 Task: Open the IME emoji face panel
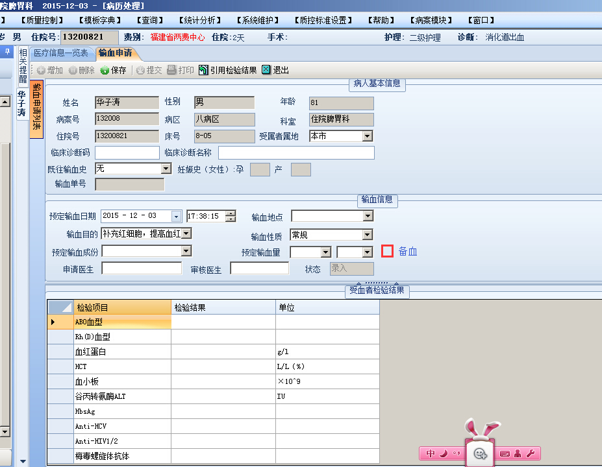(x=480, y=454)
